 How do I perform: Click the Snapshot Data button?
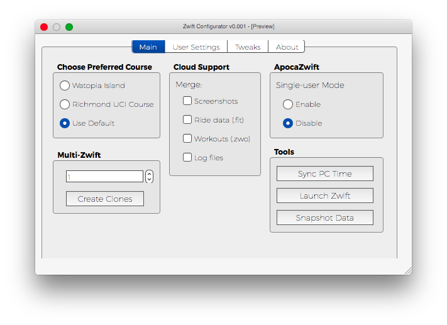324,218
